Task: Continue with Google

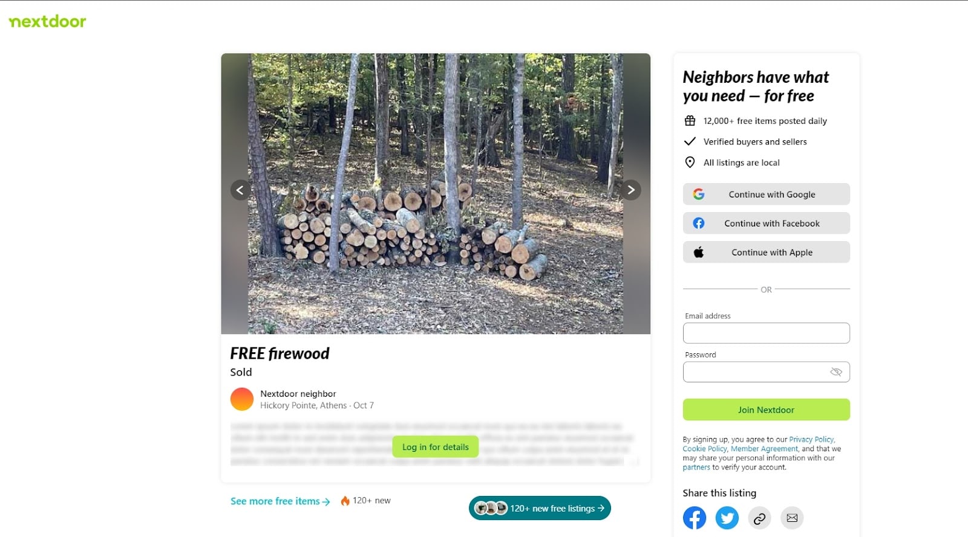Action: [767, 195]
